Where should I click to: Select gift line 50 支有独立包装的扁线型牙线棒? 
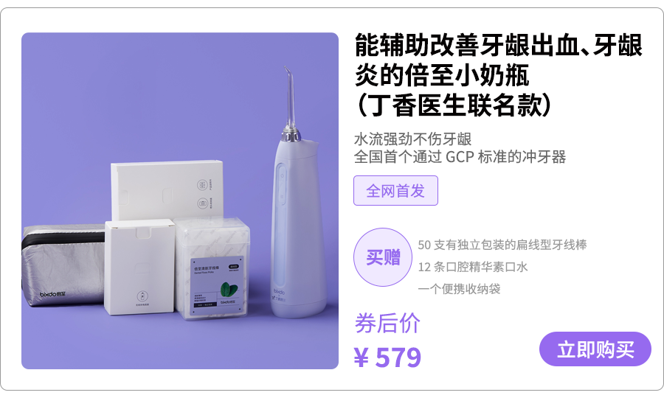[502, 245]
